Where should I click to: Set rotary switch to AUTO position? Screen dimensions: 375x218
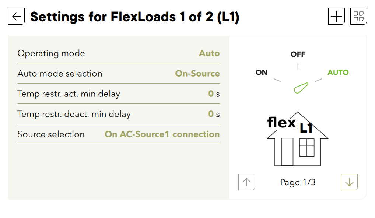338,73
